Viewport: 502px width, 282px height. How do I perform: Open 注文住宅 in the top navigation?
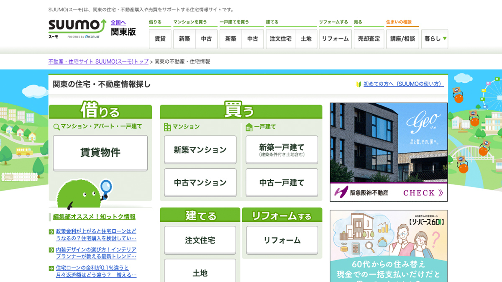[x=281, y=39]
